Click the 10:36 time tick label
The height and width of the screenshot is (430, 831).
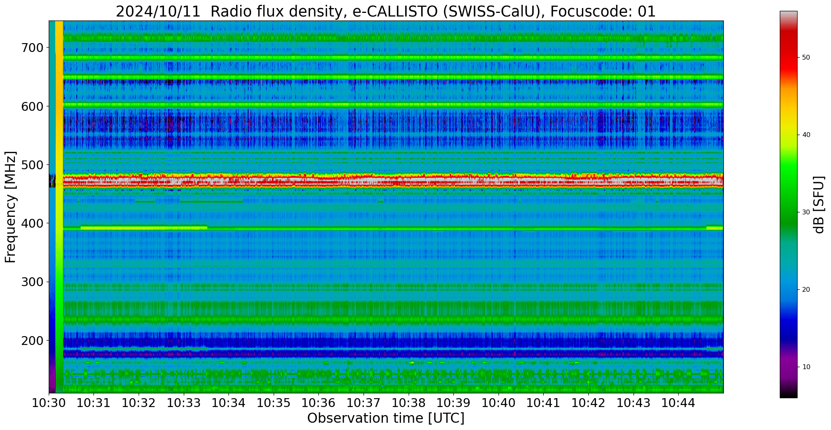click(x=318, y=403)
